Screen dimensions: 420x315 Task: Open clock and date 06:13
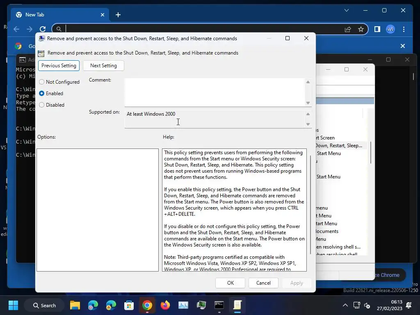390,305
